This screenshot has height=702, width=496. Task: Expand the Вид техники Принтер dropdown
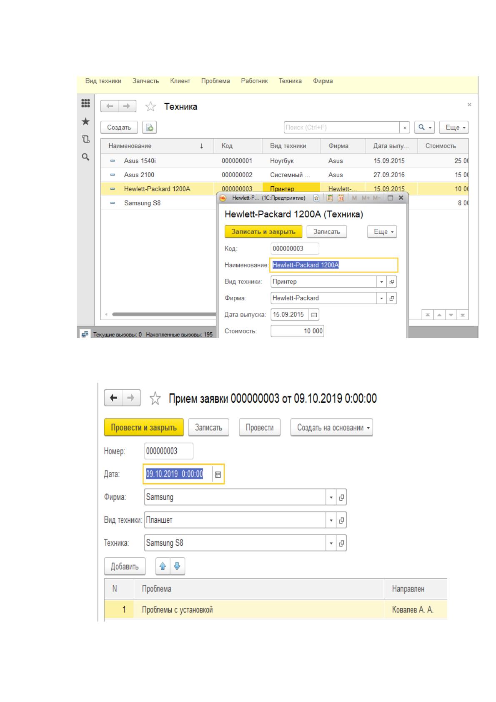381,282
